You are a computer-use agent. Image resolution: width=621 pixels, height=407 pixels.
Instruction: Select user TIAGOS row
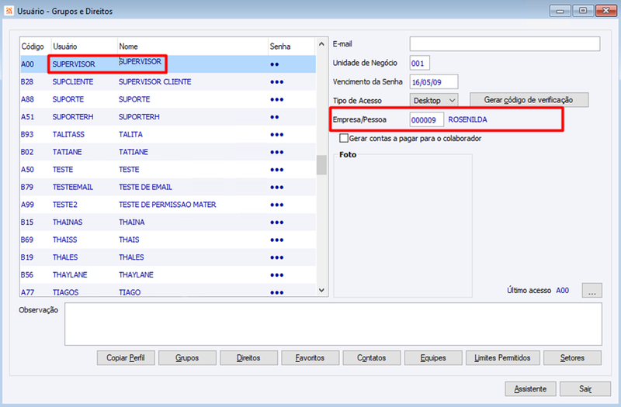[168, 291]
